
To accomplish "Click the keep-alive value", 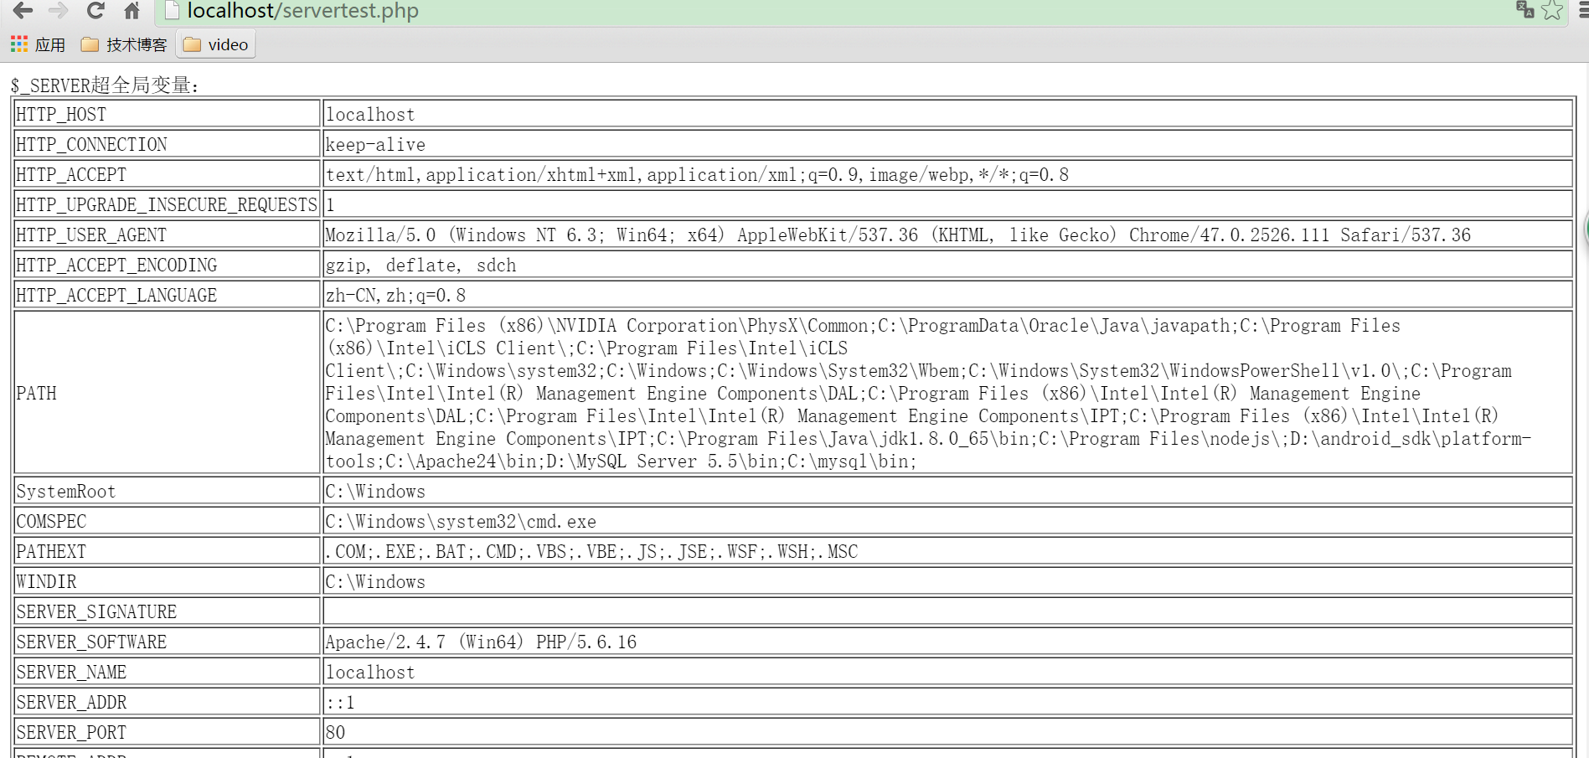I will (375, 145).
